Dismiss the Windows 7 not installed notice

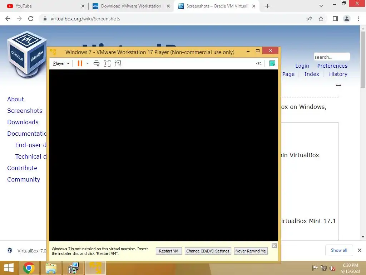(x=274, y=246)
